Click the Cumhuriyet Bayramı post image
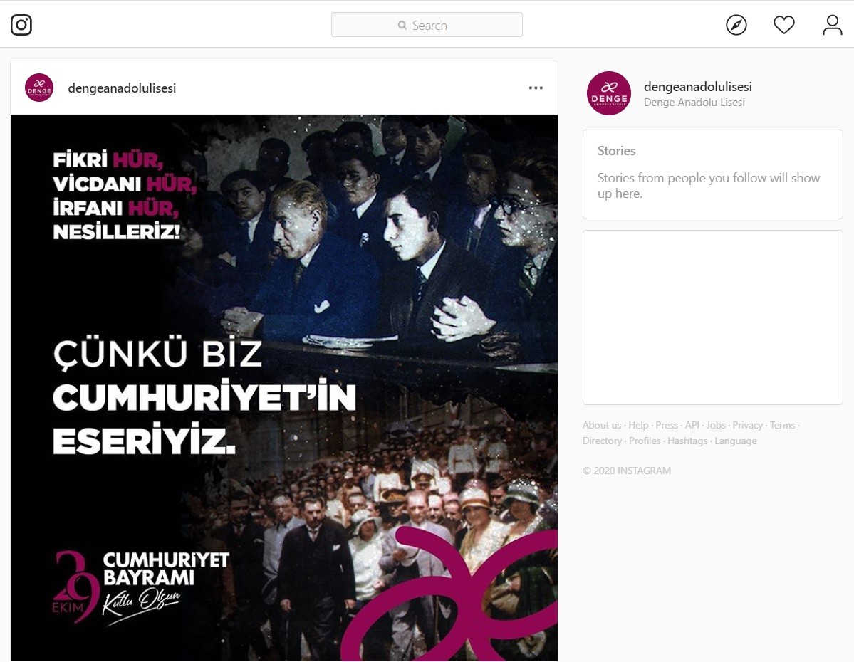 pos(284,388)
